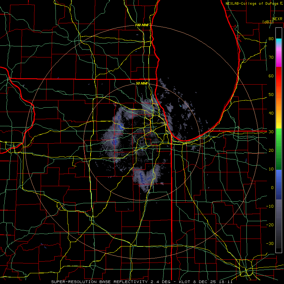Click the 40 dBZ scale label
The width and height of the screenshot is (284, 284).
271,113
